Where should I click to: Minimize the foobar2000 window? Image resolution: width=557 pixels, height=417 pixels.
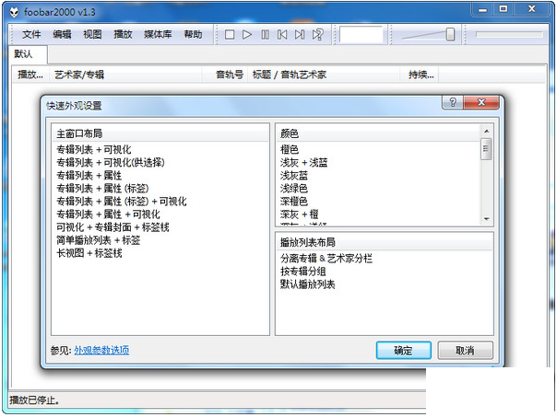(x=482, y=9)
